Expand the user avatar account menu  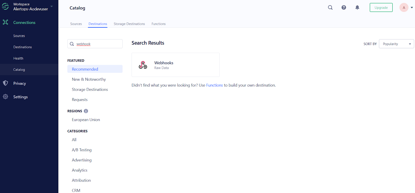click(412, 8)
